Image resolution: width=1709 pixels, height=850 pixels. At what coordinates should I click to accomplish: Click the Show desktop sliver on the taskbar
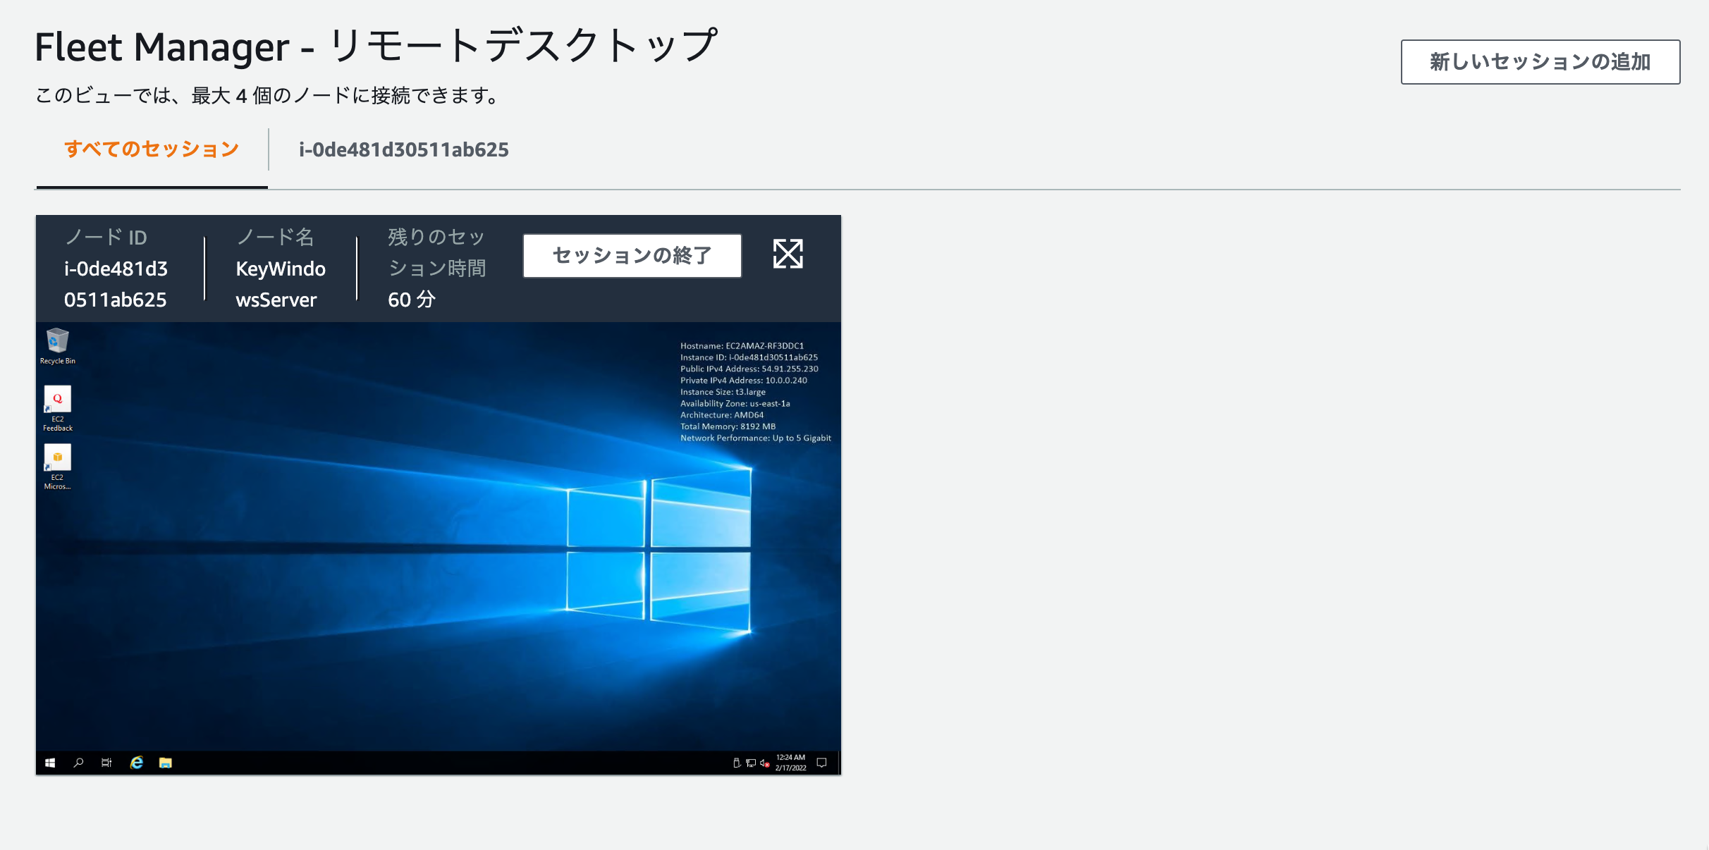[838, 763]
